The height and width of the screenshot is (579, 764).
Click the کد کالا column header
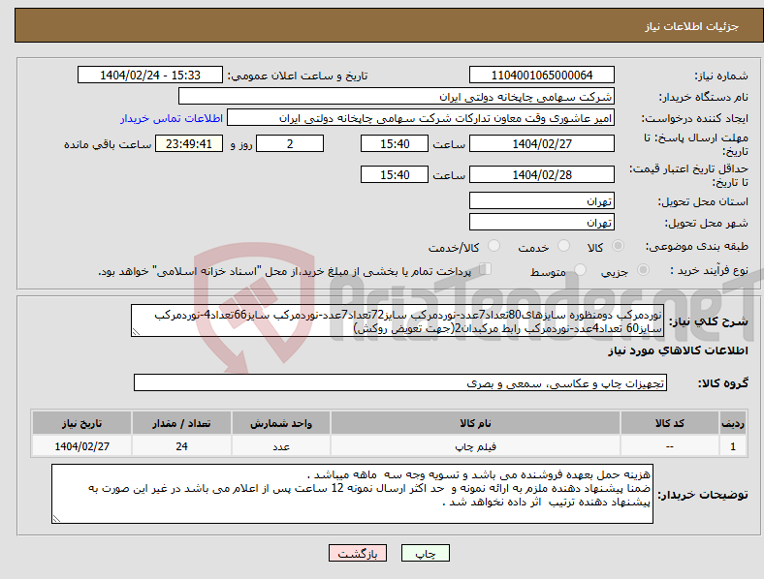[670, 423]
